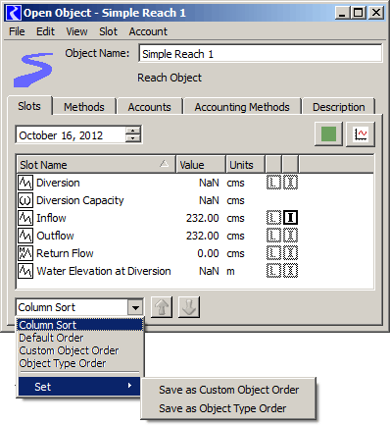Toggle the Inflow input flag I
The height and width of the screenshot is (425, 390).
(290, 218)
